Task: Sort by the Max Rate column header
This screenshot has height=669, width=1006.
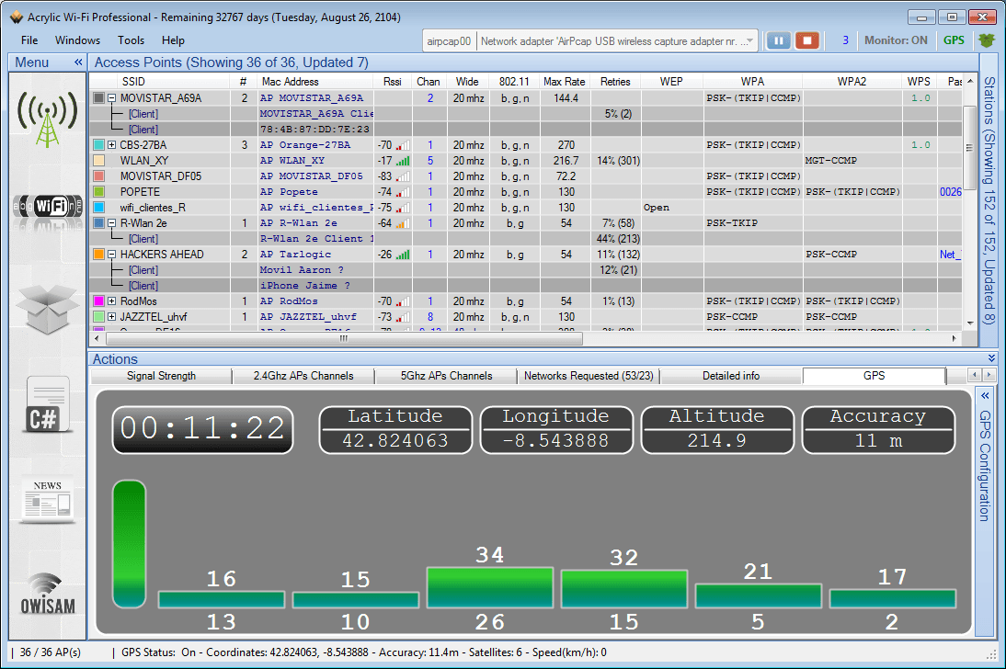Action: (564, 82)
